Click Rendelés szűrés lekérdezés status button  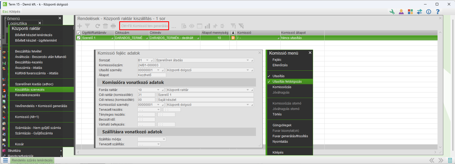point(32,160)
